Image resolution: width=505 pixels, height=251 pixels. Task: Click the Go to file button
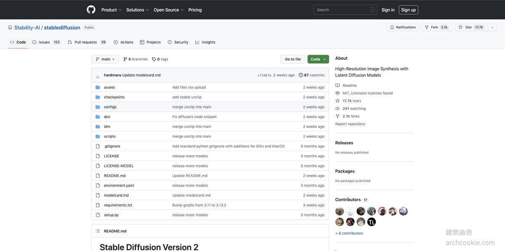(x=292, y=59)
